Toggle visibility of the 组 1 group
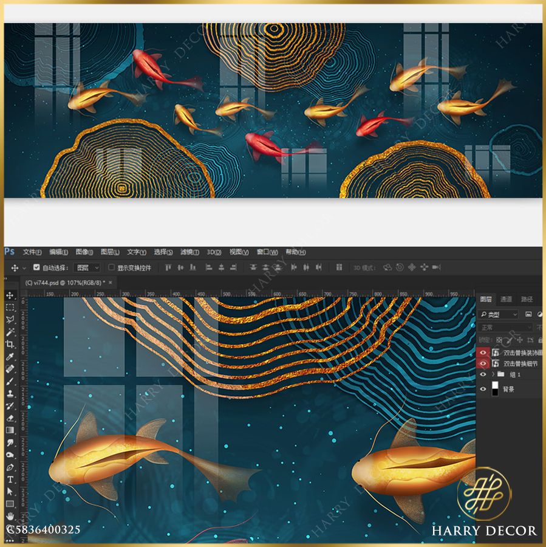The height and width of the screenshot is (547, 546). pyautogui.click(x=483, y=374)
